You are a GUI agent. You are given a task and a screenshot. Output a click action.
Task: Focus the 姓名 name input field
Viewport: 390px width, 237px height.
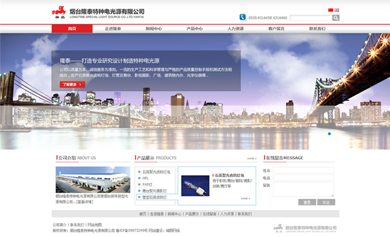pyautogui.click(x=304, y=170)
